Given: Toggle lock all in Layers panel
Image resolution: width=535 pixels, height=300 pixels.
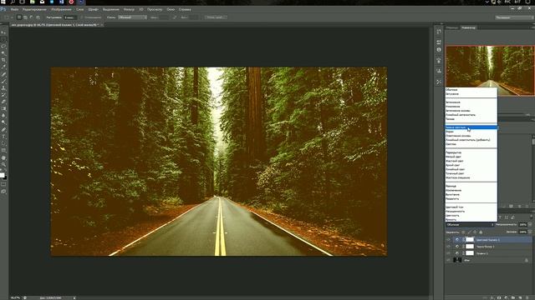Looking at the screenshot, I should pyautogui.click(x=481, y=232).
